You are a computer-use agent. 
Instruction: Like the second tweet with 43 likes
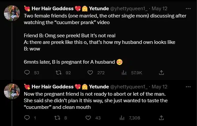pyautogui.click(x=88, y=118)
